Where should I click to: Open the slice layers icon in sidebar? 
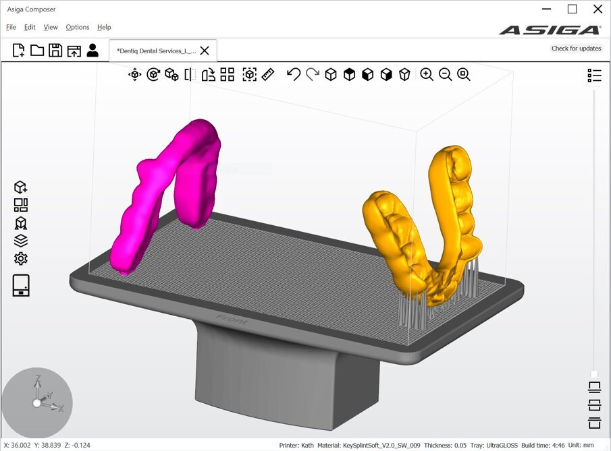(x=21, y=241)
